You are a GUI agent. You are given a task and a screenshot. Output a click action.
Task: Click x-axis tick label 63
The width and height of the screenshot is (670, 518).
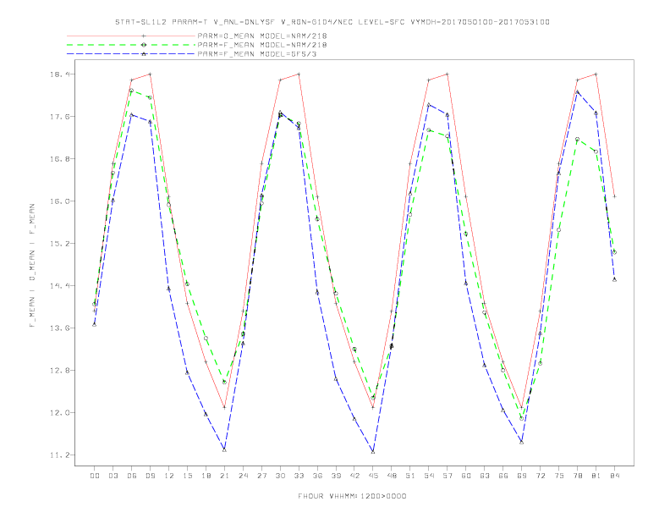pyautogui.click(x=485, y=476)
